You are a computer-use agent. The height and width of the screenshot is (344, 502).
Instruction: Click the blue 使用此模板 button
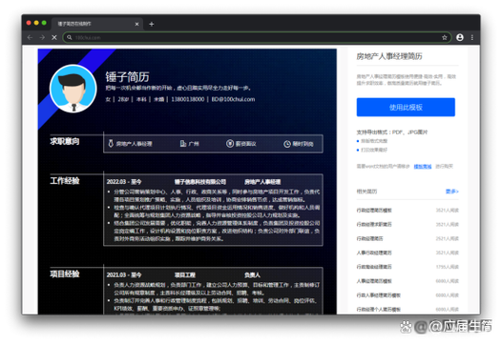406,107
